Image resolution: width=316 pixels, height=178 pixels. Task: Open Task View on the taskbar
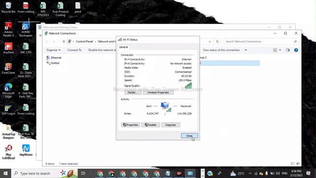pos(83,174)
